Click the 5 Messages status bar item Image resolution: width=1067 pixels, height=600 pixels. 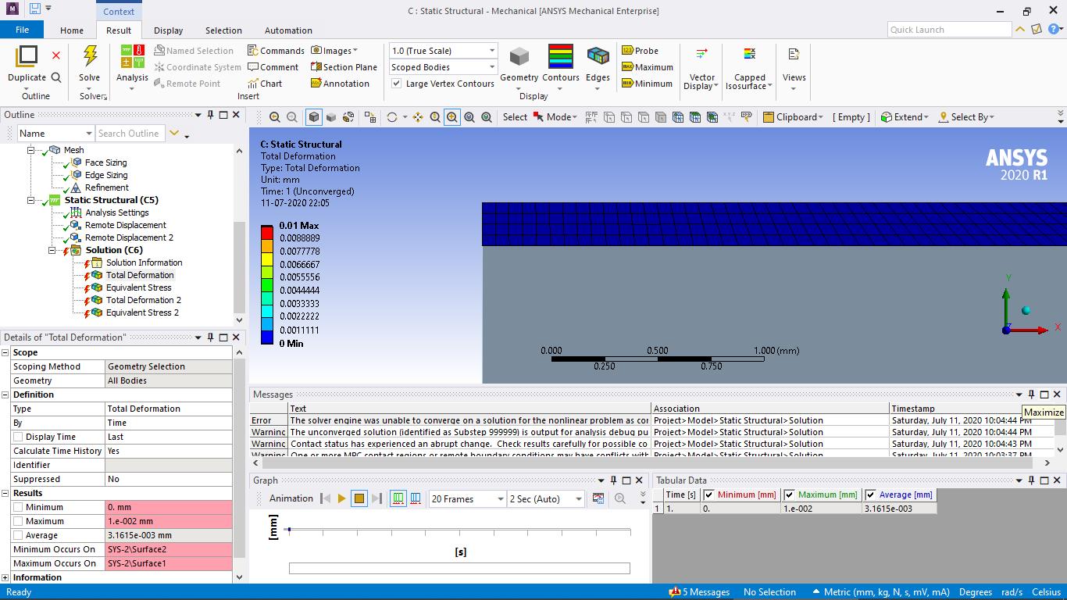[x=700, y=592]
